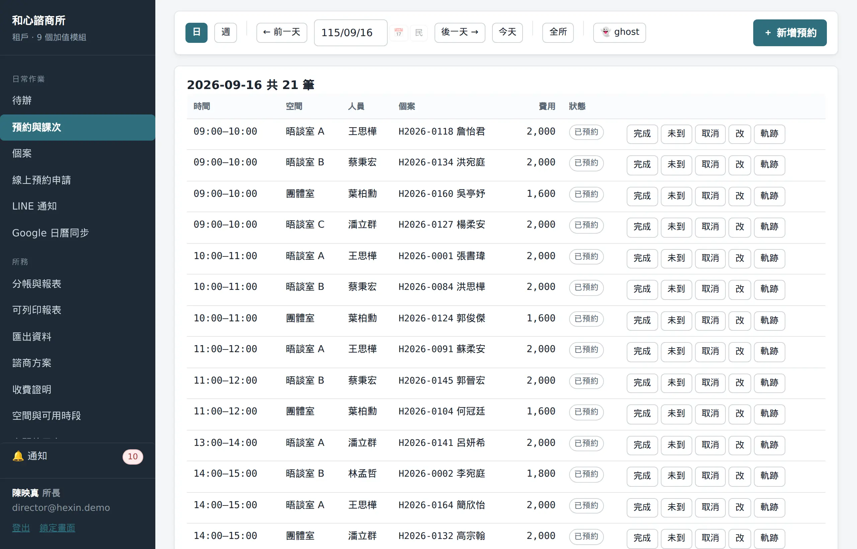Open 空間與可用時段 sidebar item
857x549 pixels.
(77, 416)
